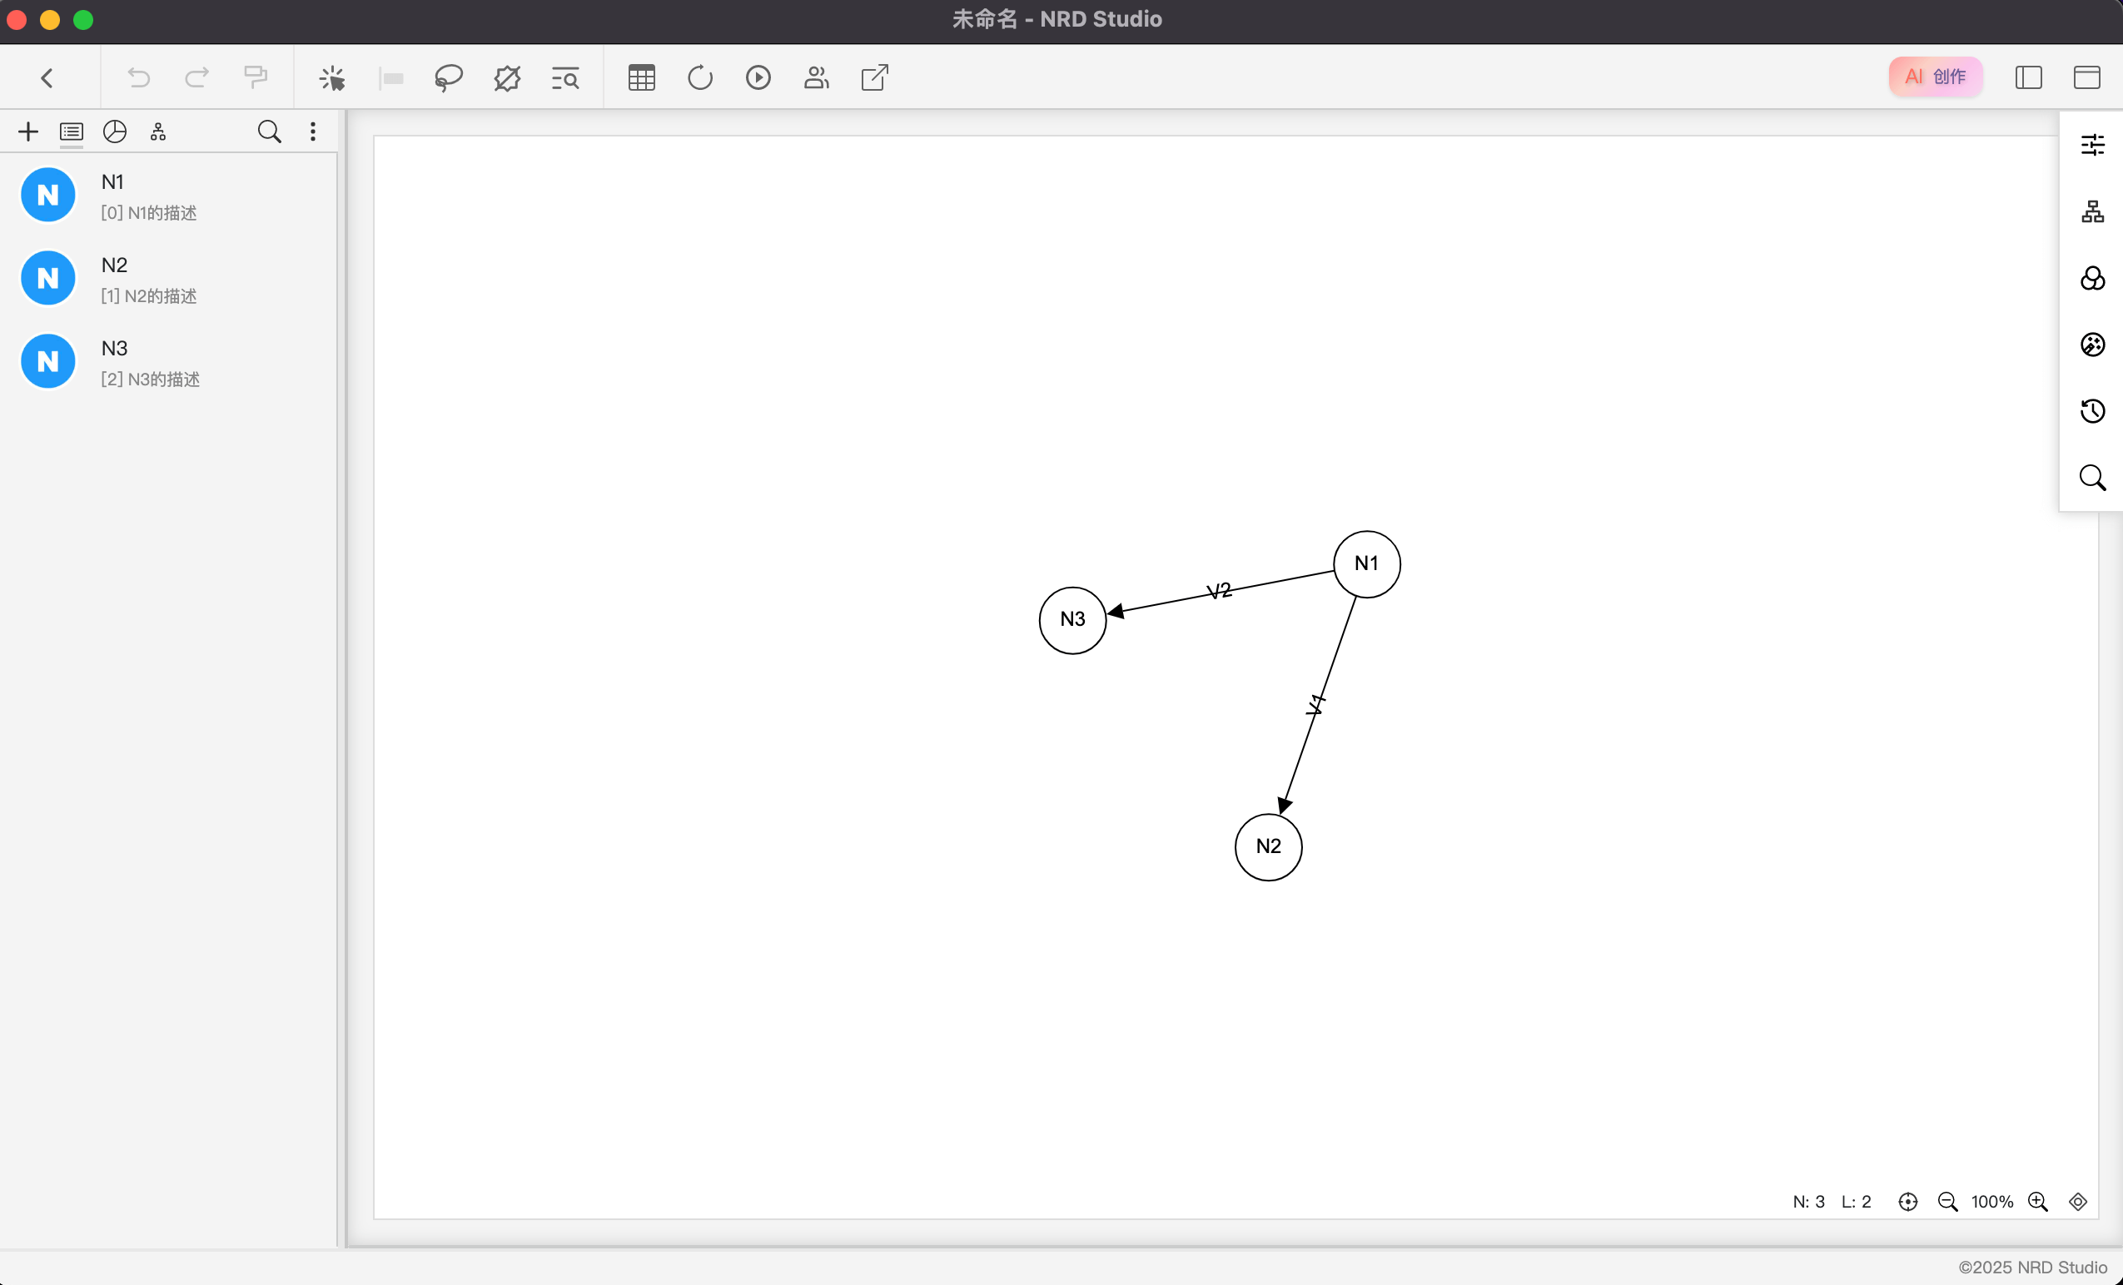Add a new node with plus button
The height and width of the screenshot is (1285, 2123).
(x=28, y=131)
